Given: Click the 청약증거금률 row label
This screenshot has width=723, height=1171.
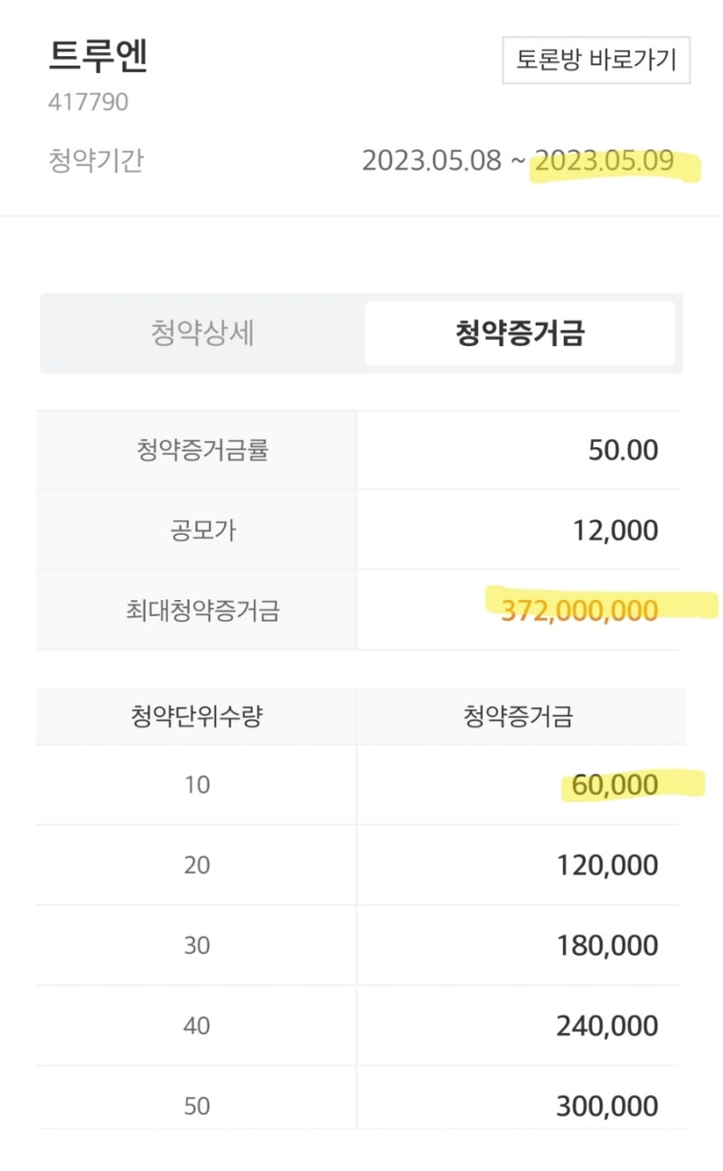Looking at the screenshot, I should coord(202,450).
